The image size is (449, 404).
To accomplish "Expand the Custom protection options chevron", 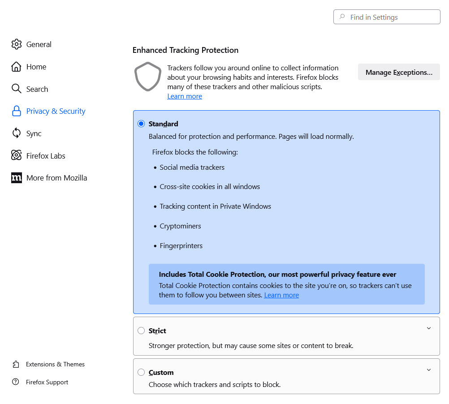I will 429,370.
